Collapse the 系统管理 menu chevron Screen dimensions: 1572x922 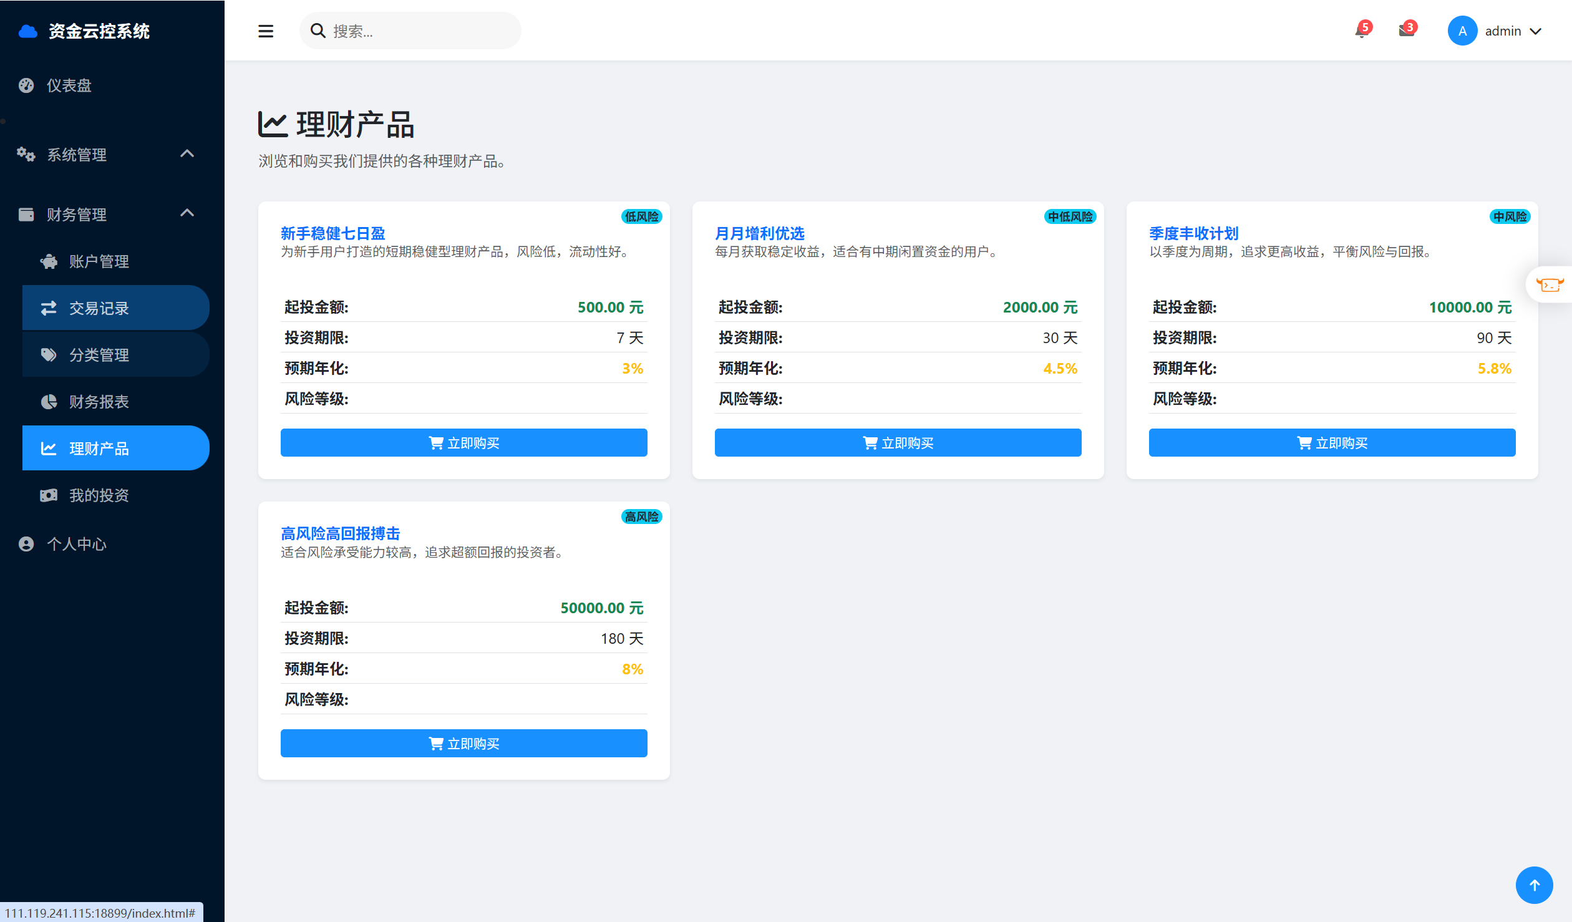point(187,153)
